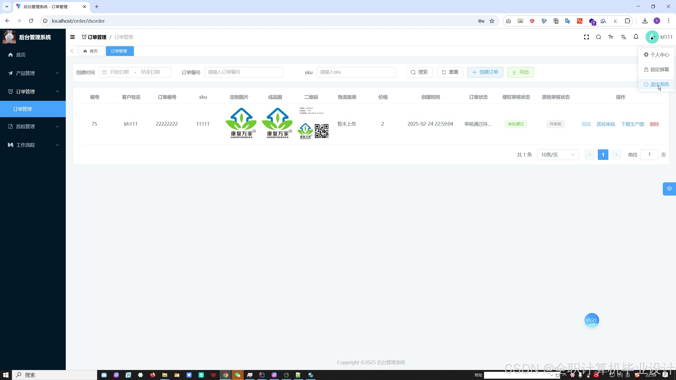This screenshot has height=380, width=676.
Task: Toggle fullscreen mode icon in header
Action: (586, 37)
